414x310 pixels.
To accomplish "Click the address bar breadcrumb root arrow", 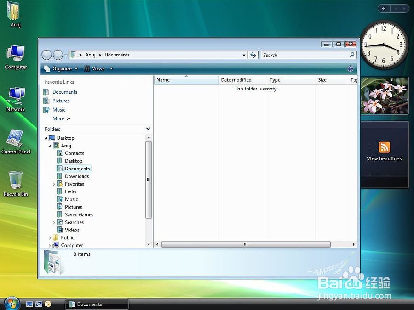I will pyautogui.click(x=80, y=55).
